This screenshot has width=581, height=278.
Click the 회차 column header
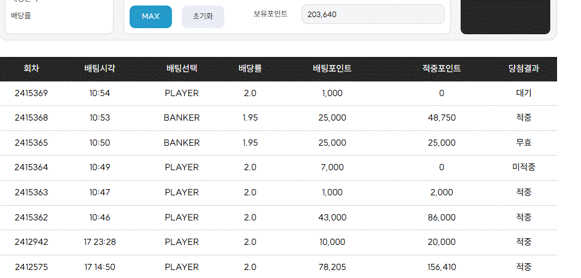(31, 69)
